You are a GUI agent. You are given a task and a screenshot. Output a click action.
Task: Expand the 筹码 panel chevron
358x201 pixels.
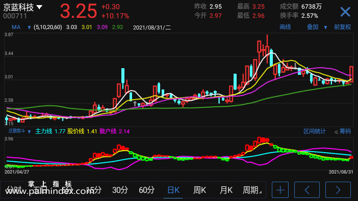[336, 132]
